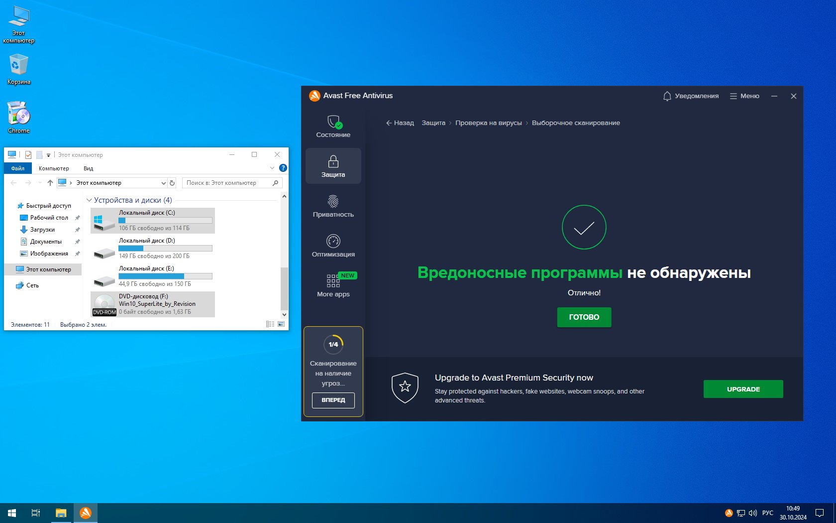The height and width of the screenshot is (523, 836).
Task: Switch to the Вид ribbon tab
Action: click(88, 168)
